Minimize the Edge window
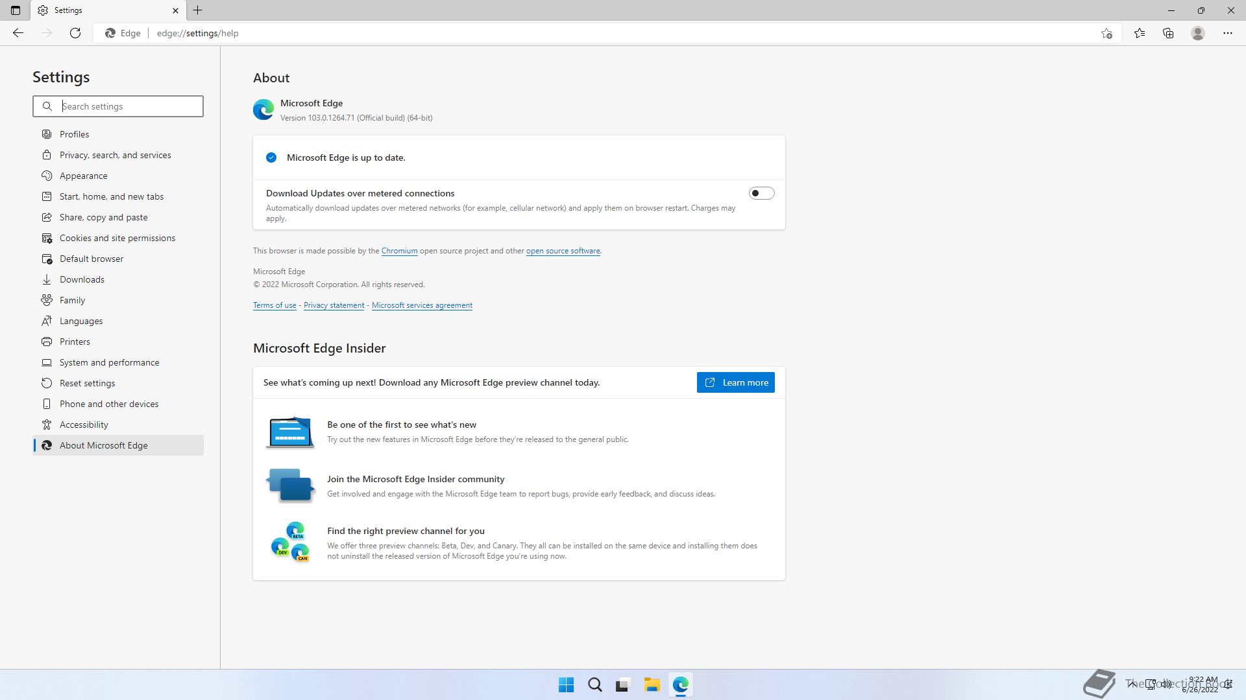 (1171, 10)
